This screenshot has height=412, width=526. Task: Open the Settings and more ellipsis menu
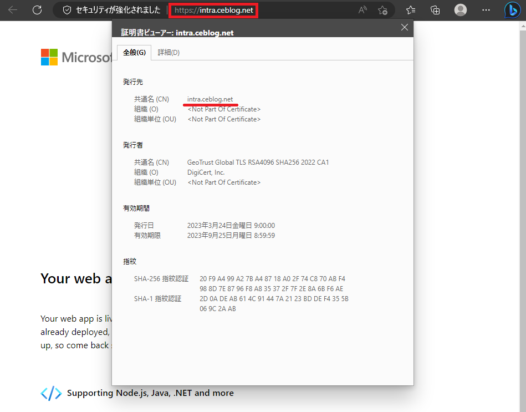click(486, 10)
